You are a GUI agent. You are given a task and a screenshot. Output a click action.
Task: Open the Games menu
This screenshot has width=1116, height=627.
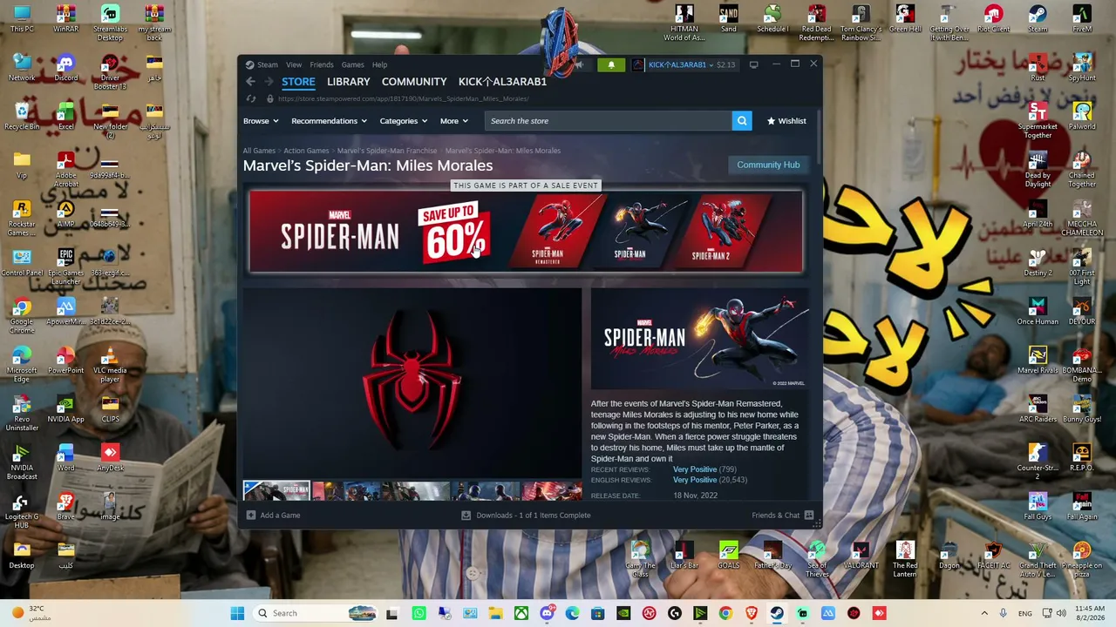(x=353, y=64)
